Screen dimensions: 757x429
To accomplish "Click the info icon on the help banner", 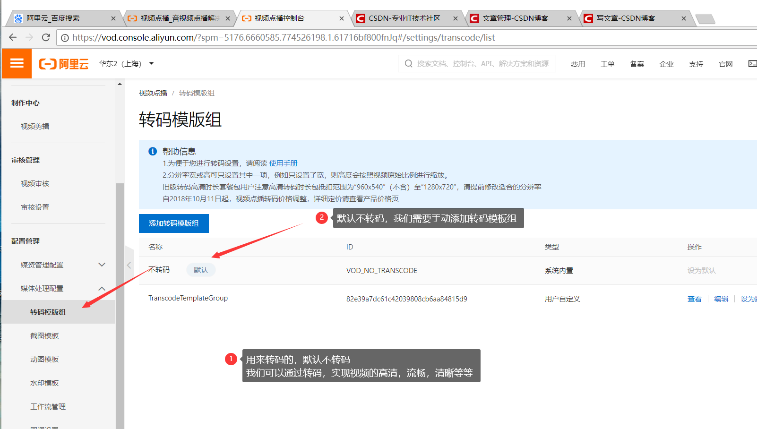I will click(152, 151).
